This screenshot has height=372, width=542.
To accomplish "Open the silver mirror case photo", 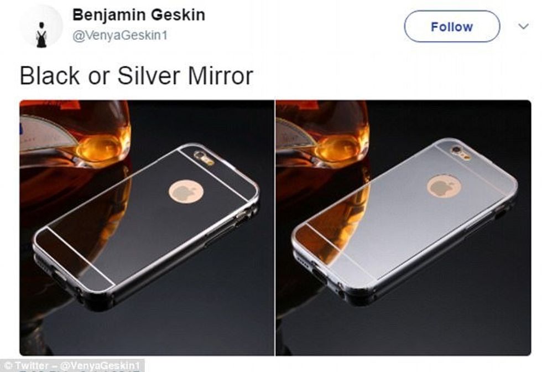I will (x=403, y=228).
